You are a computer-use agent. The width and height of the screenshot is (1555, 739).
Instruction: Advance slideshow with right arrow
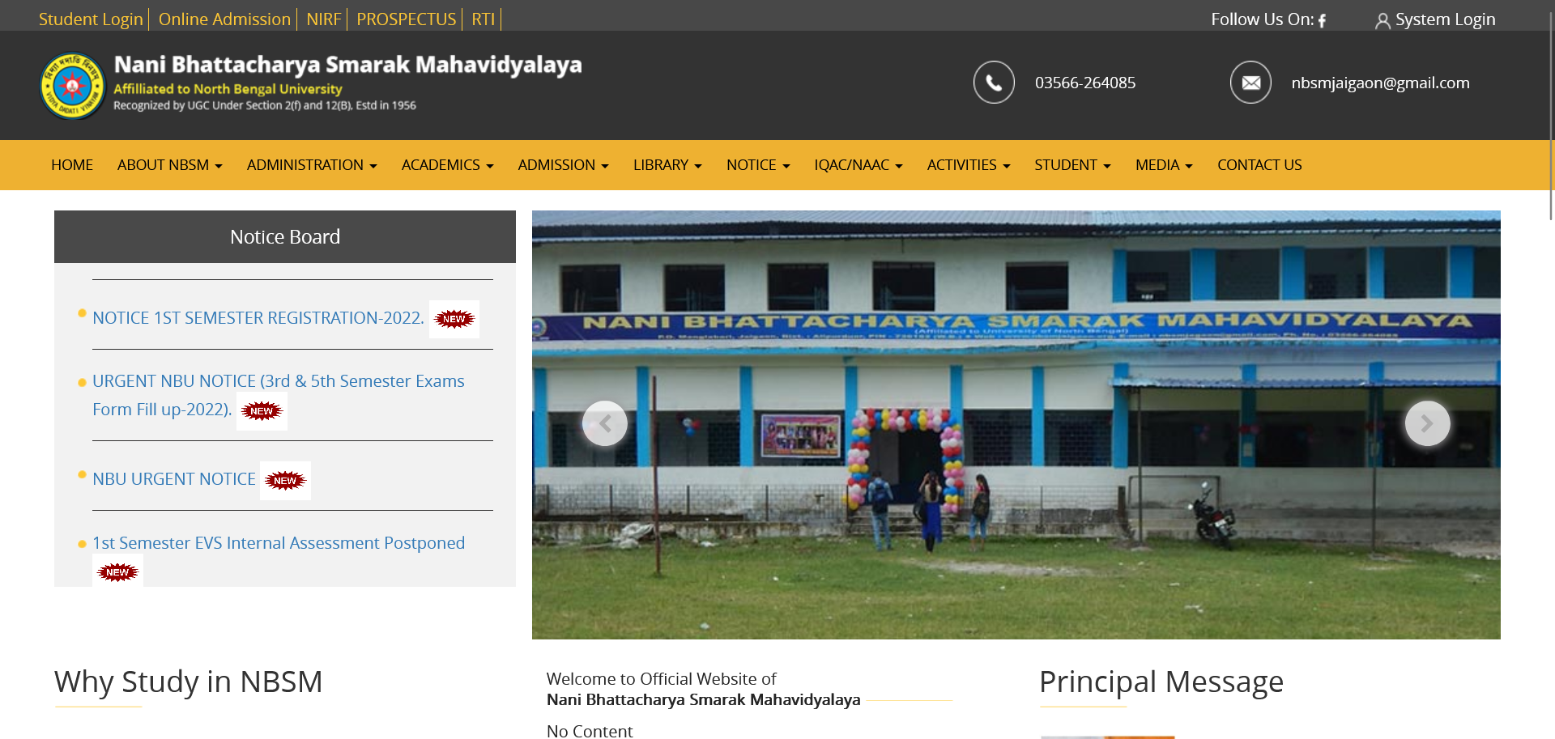click(1427, 423)
